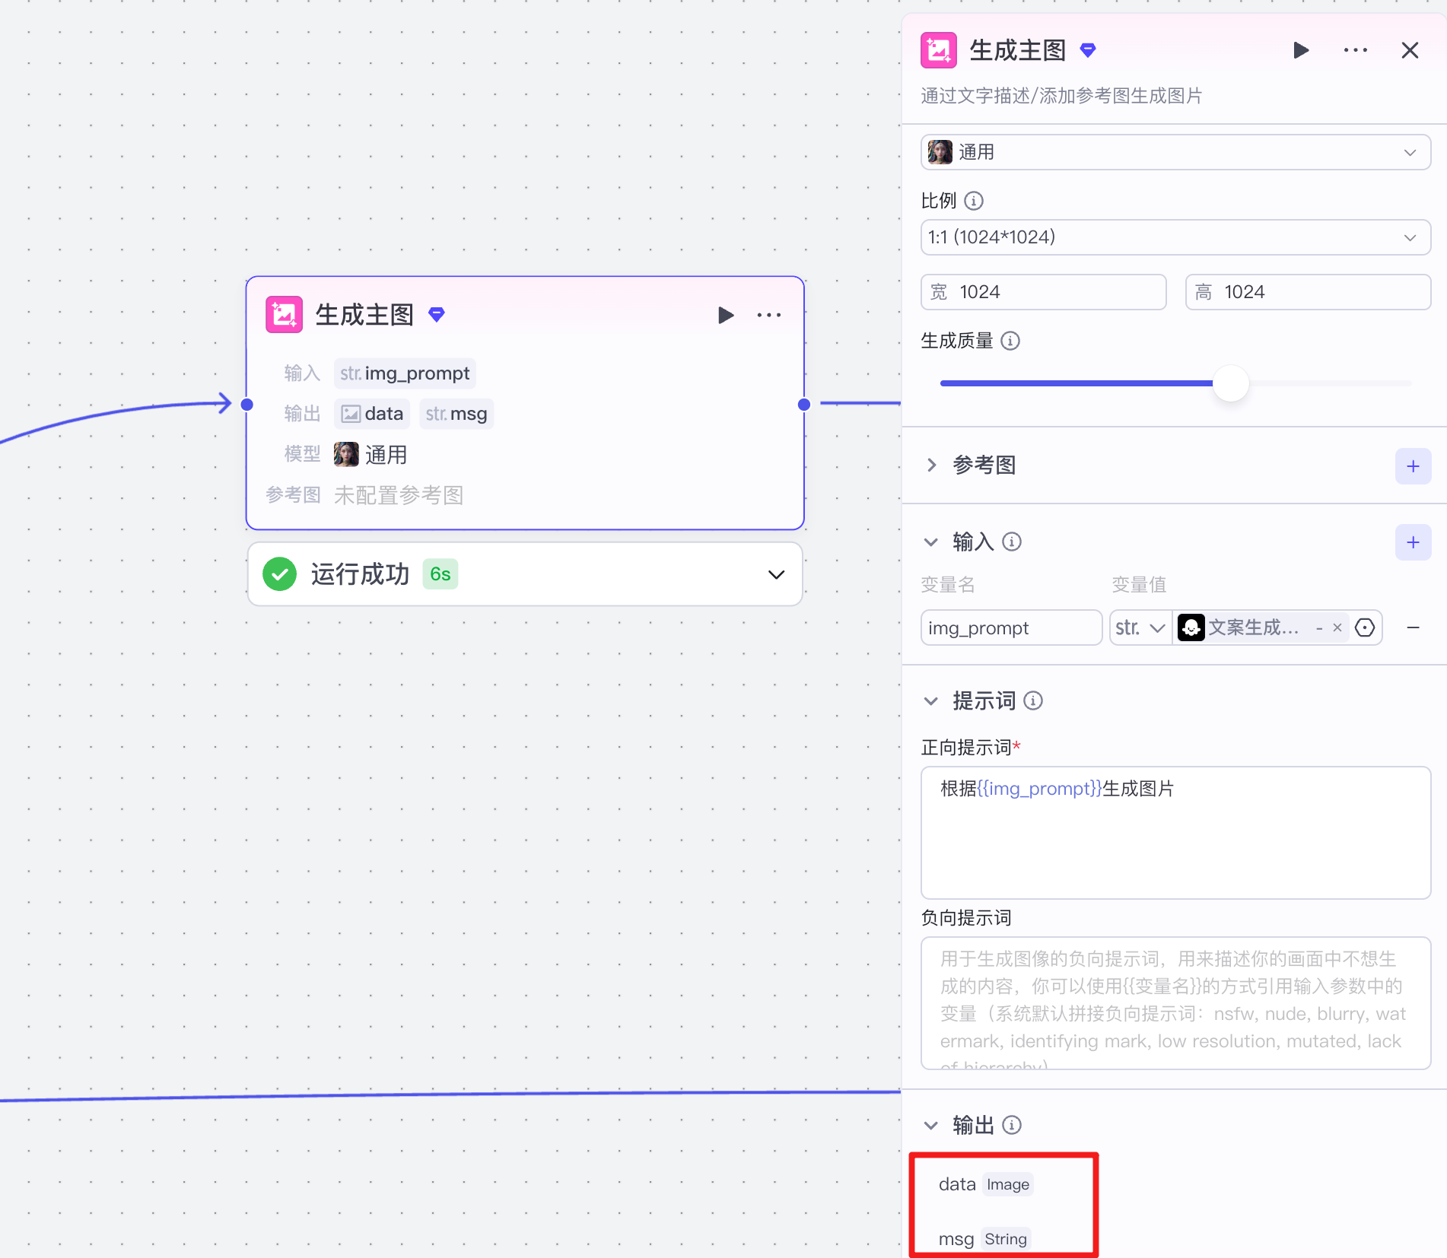The image size is (1447, 1258).
Task: Click the 变量值 column label
Action: click(x=1139, y=584)
